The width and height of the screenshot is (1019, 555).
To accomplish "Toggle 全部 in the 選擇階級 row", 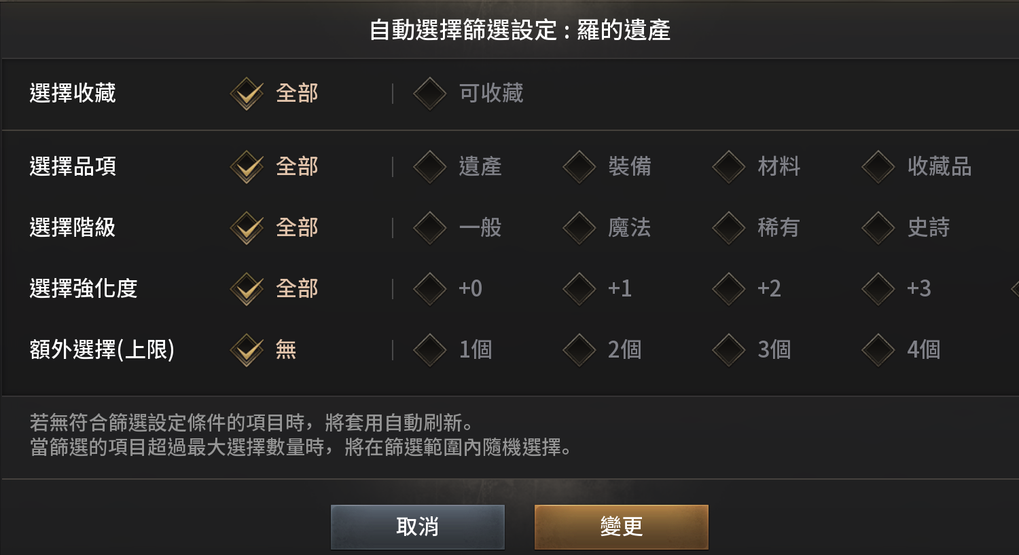I will [247, 228].
